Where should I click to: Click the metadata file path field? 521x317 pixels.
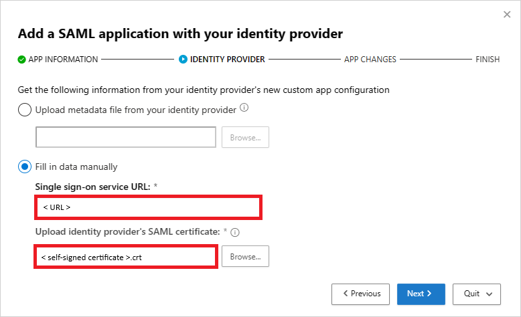coord(125,138)
